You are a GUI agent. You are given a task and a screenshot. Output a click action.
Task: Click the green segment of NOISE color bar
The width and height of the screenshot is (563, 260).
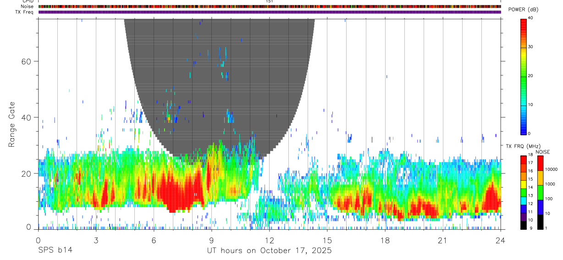(540, 193)
